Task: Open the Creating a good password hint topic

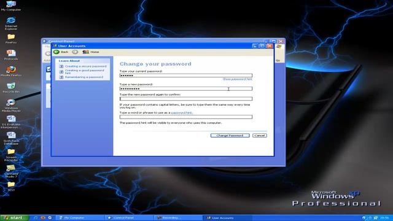Action: (85, 72)
